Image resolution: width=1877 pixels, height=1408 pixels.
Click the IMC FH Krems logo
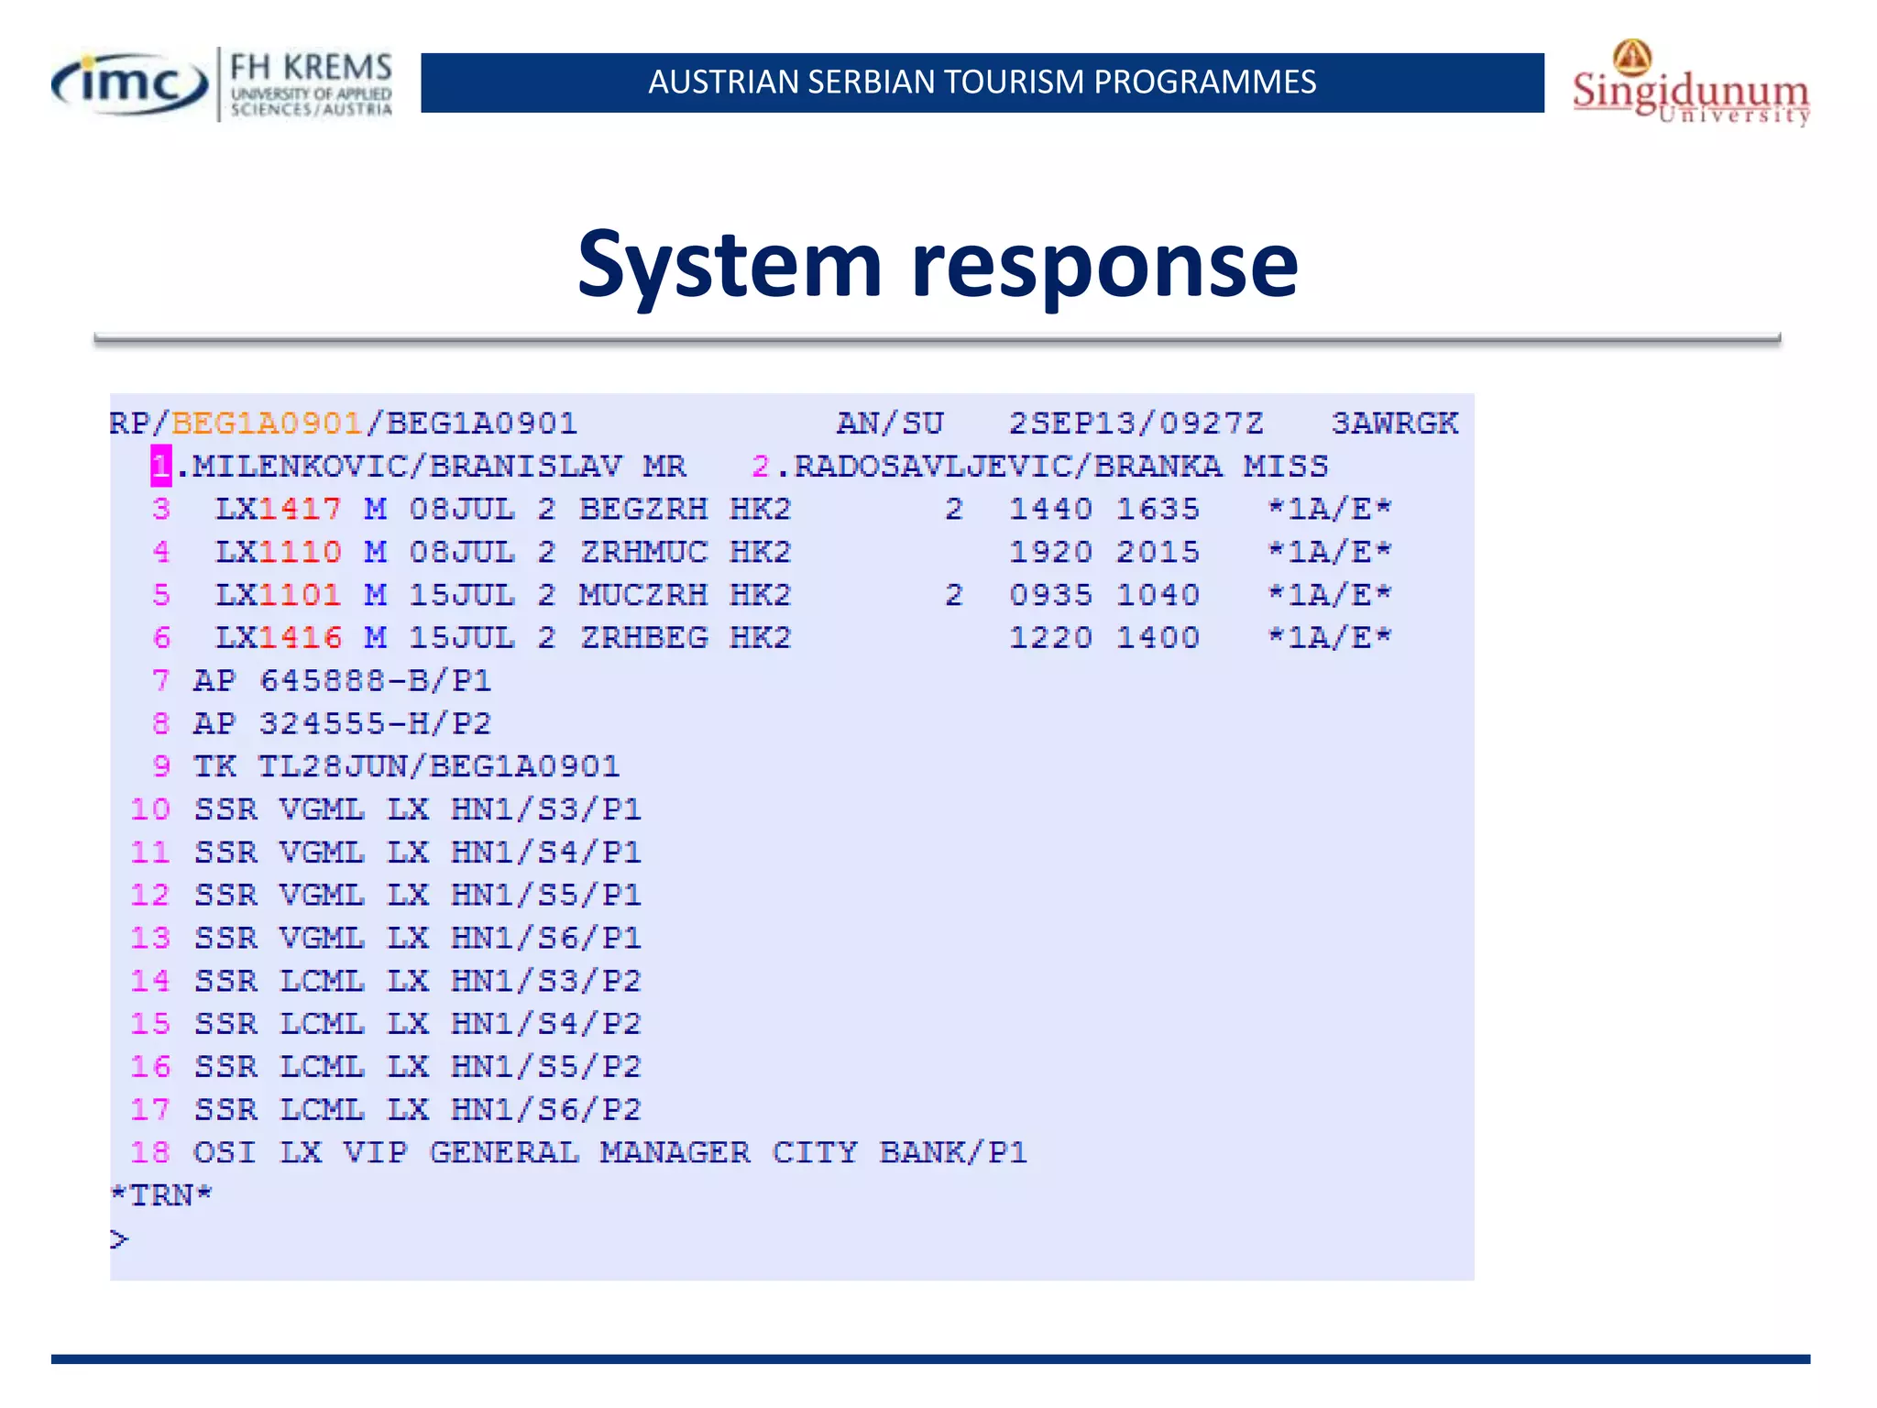tap(222, 83)
